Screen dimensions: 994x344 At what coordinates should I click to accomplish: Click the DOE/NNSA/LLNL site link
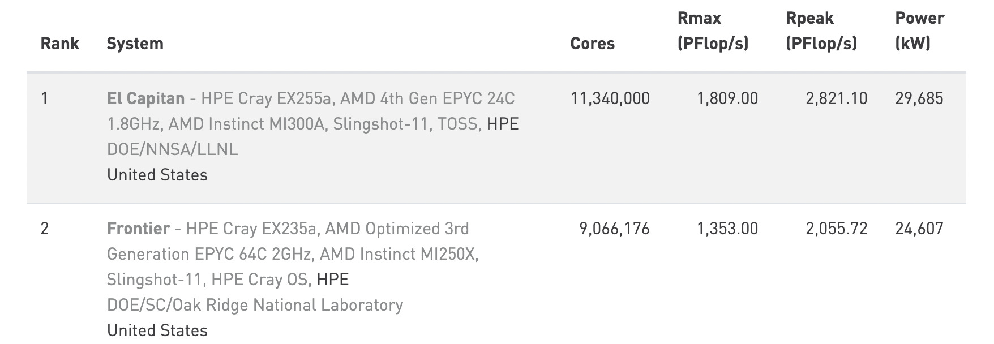click(x=172, y=149)
